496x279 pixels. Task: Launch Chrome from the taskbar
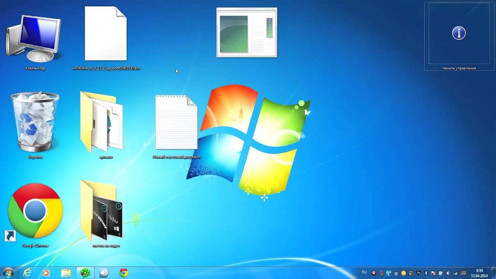[124, 273]
